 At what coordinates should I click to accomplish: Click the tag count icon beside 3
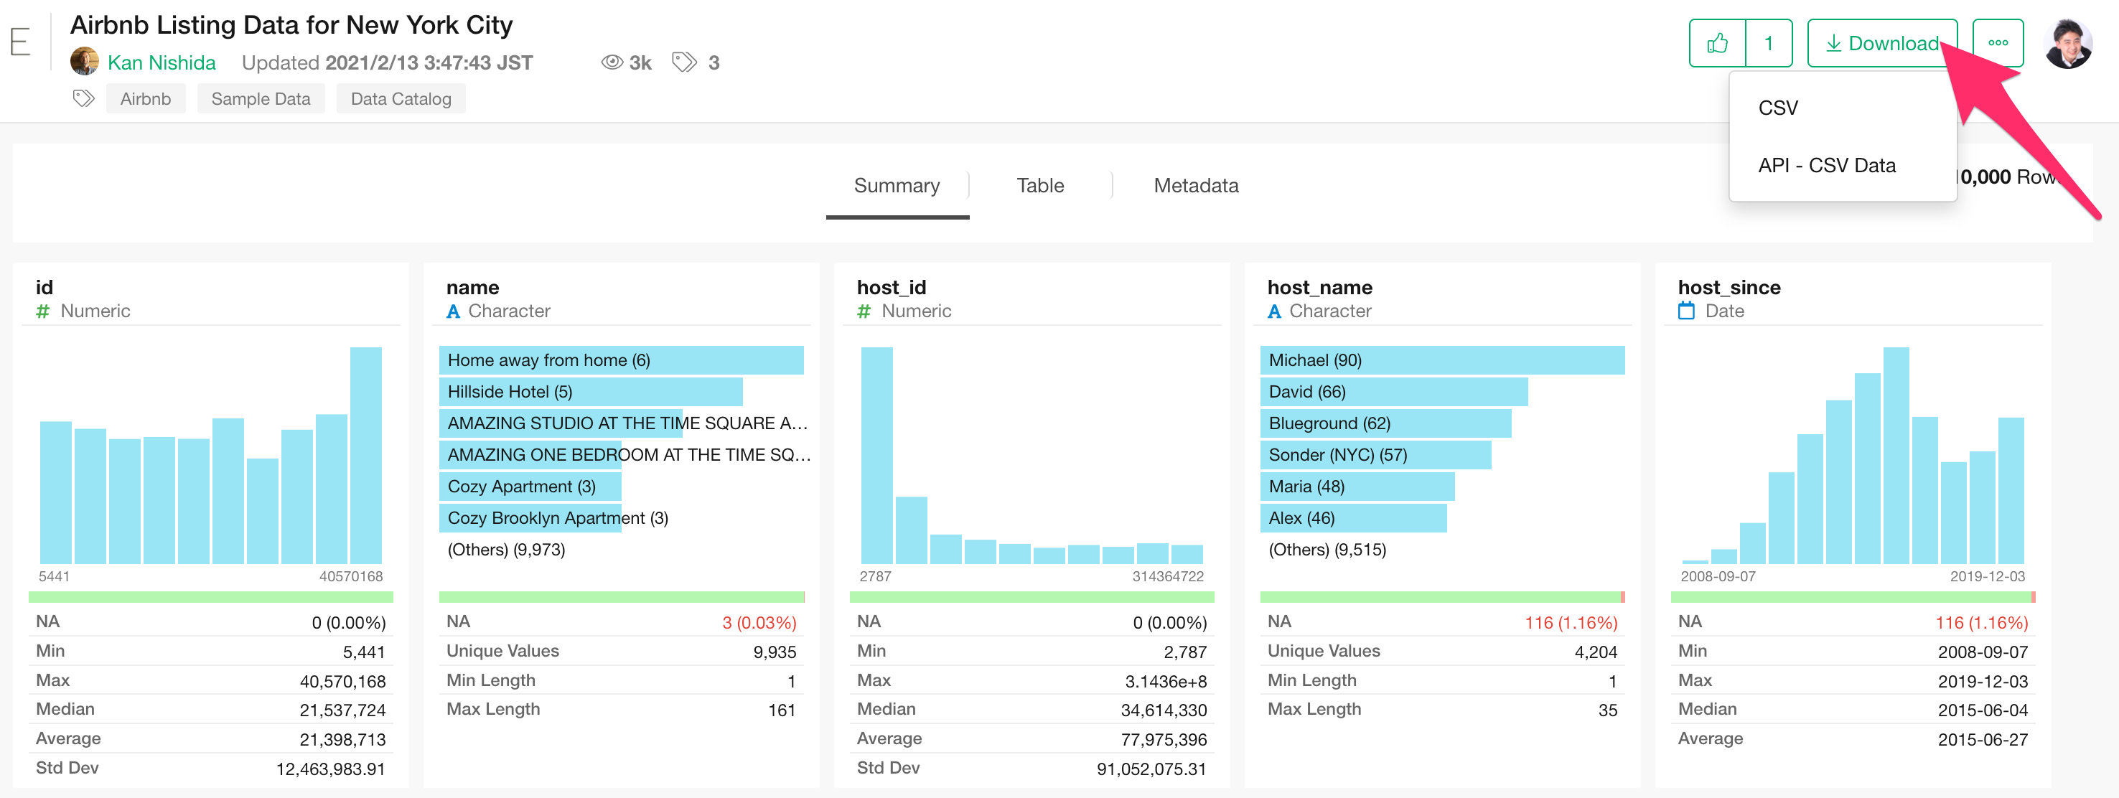coord(684,62)
